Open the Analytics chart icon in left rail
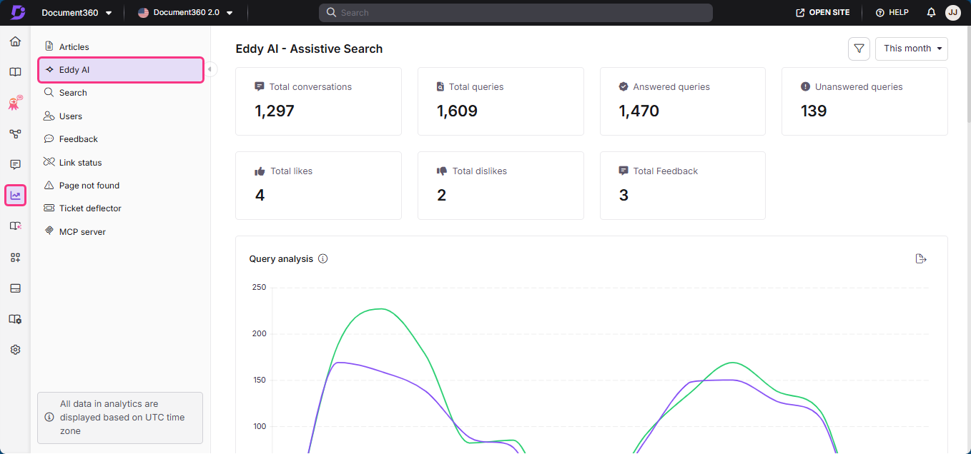This screenshot has width=971, height=454. (x=16, y=195)
